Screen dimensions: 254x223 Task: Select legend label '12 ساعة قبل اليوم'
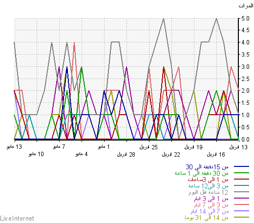tap(209, 192)
